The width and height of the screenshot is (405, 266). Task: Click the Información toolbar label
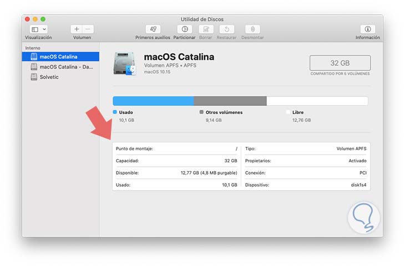(x=367, y=38)
